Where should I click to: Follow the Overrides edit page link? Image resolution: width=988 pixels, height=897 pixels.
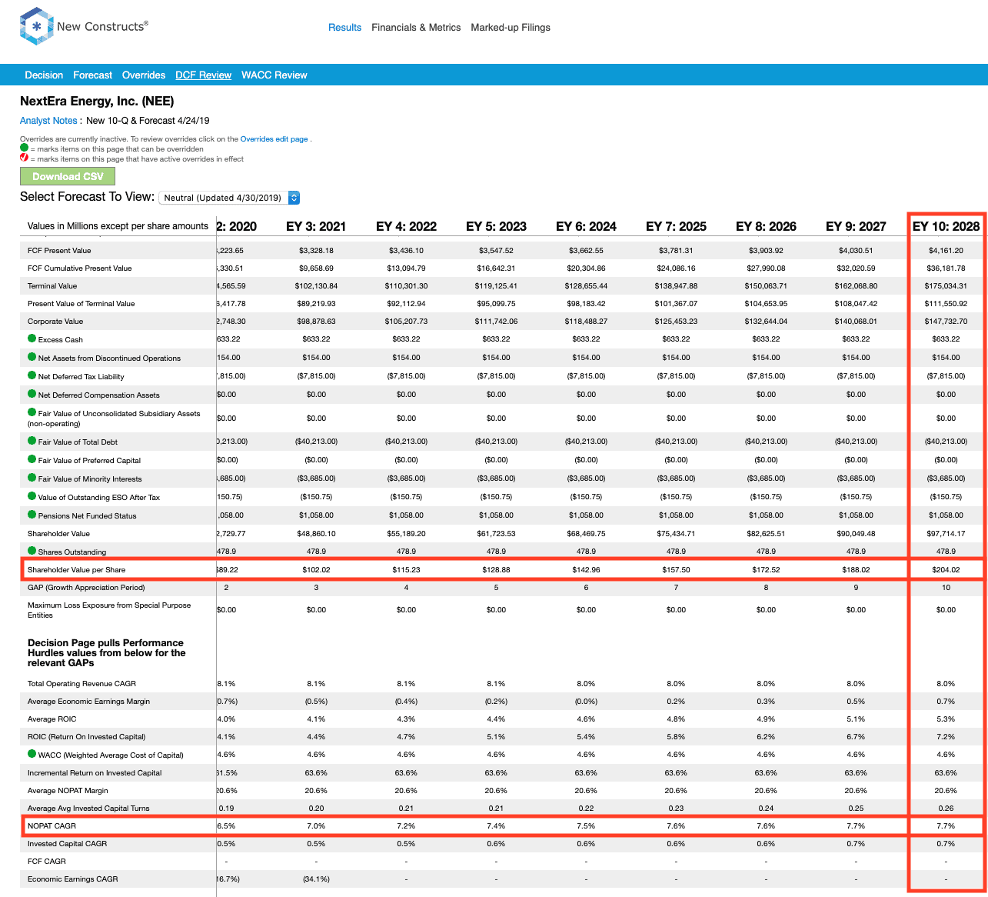[x=274, y=139]
